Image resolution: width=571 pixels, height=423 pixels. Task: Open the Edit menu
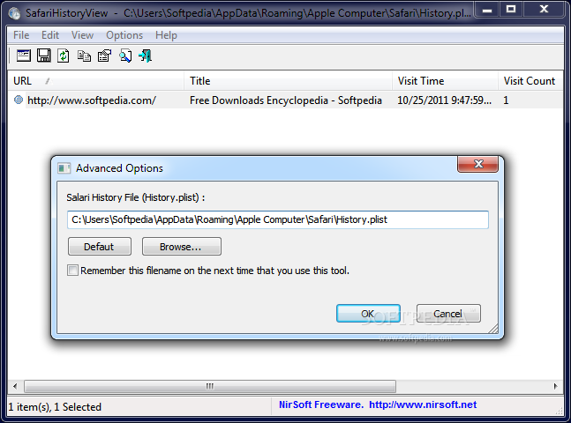click(50, 35)
